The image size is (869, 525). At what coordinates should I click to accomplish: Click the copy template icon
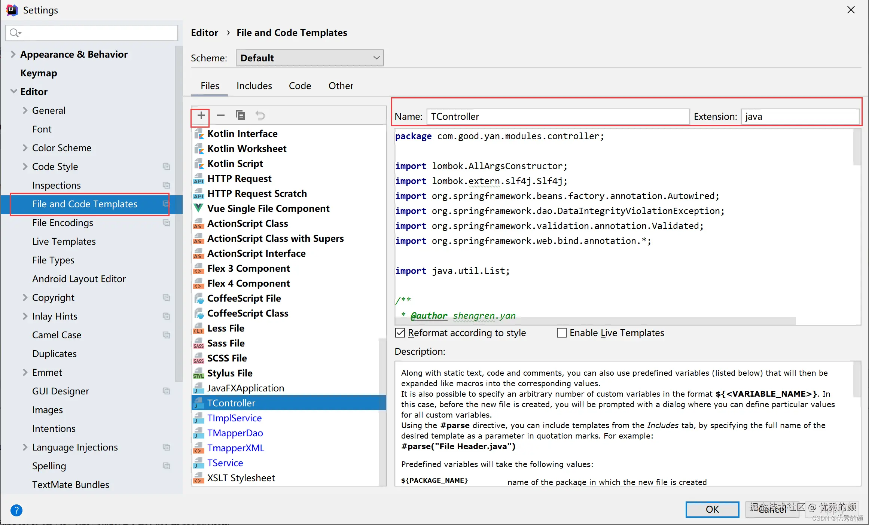[240, 115]
